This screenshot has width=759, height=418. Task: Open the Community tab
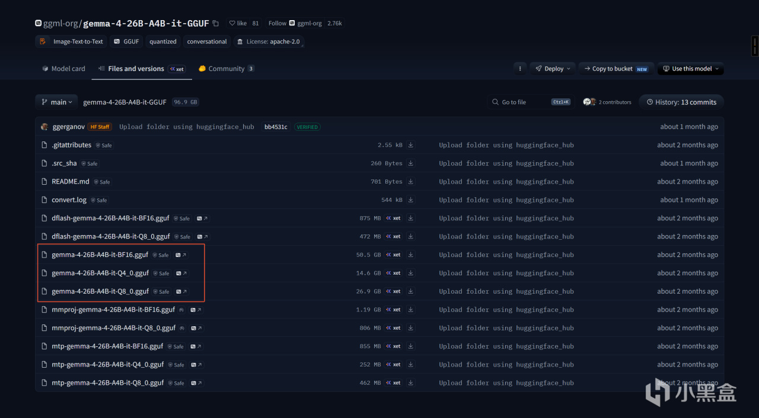227,69
